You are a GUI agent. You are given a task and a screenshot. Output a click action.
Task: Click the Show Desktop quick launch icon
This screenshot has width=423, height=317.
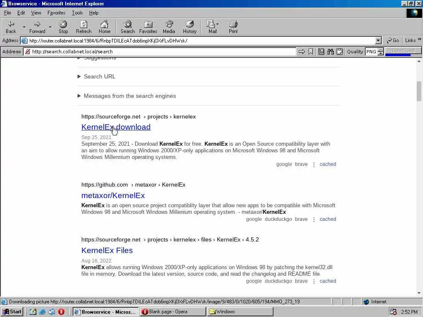33,312
